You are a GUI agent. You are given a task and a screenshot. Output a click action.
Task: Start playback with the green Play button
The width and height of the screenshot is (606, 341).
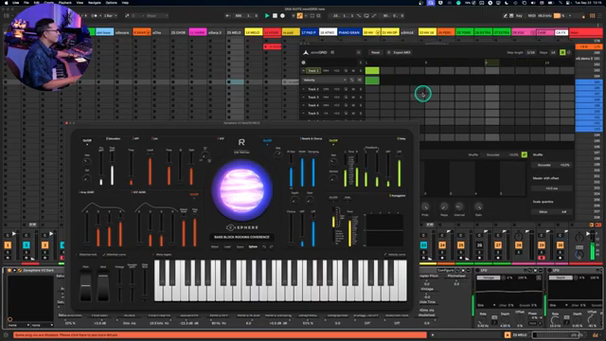click(x=267, y=16)
